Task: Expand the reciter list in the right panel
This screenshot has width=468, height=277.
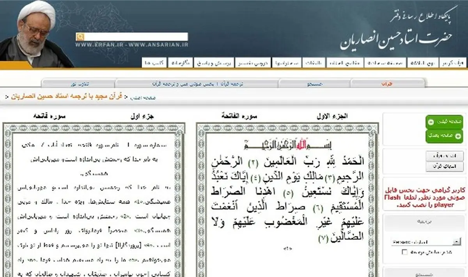Action: click(x=425, y=241)
